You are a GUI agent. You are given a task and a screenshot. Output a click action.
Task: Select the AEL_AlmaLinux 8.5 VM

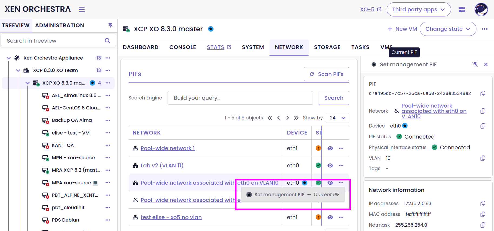(76, 95)
